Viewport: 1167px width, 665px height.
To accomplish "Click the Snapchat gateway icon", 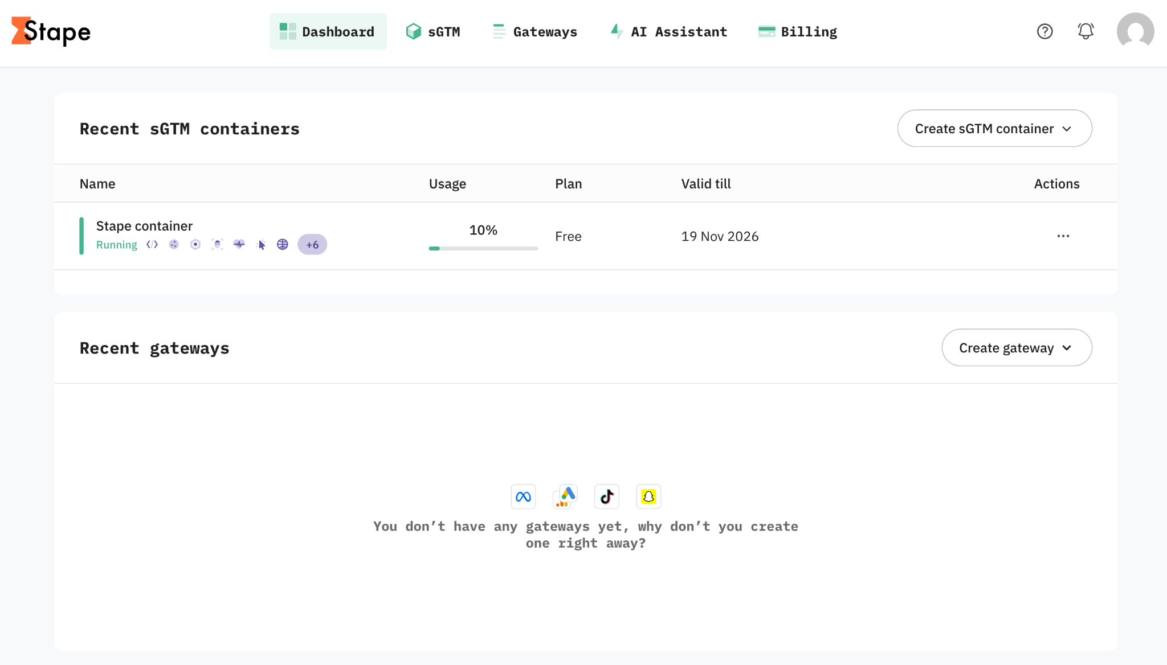I will [648, 496].
